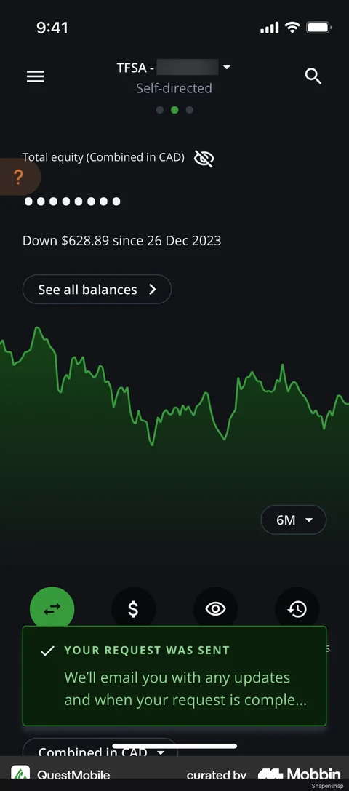
Task: Tap the peak on the green equity chart
Action: [x=37, y=329]
